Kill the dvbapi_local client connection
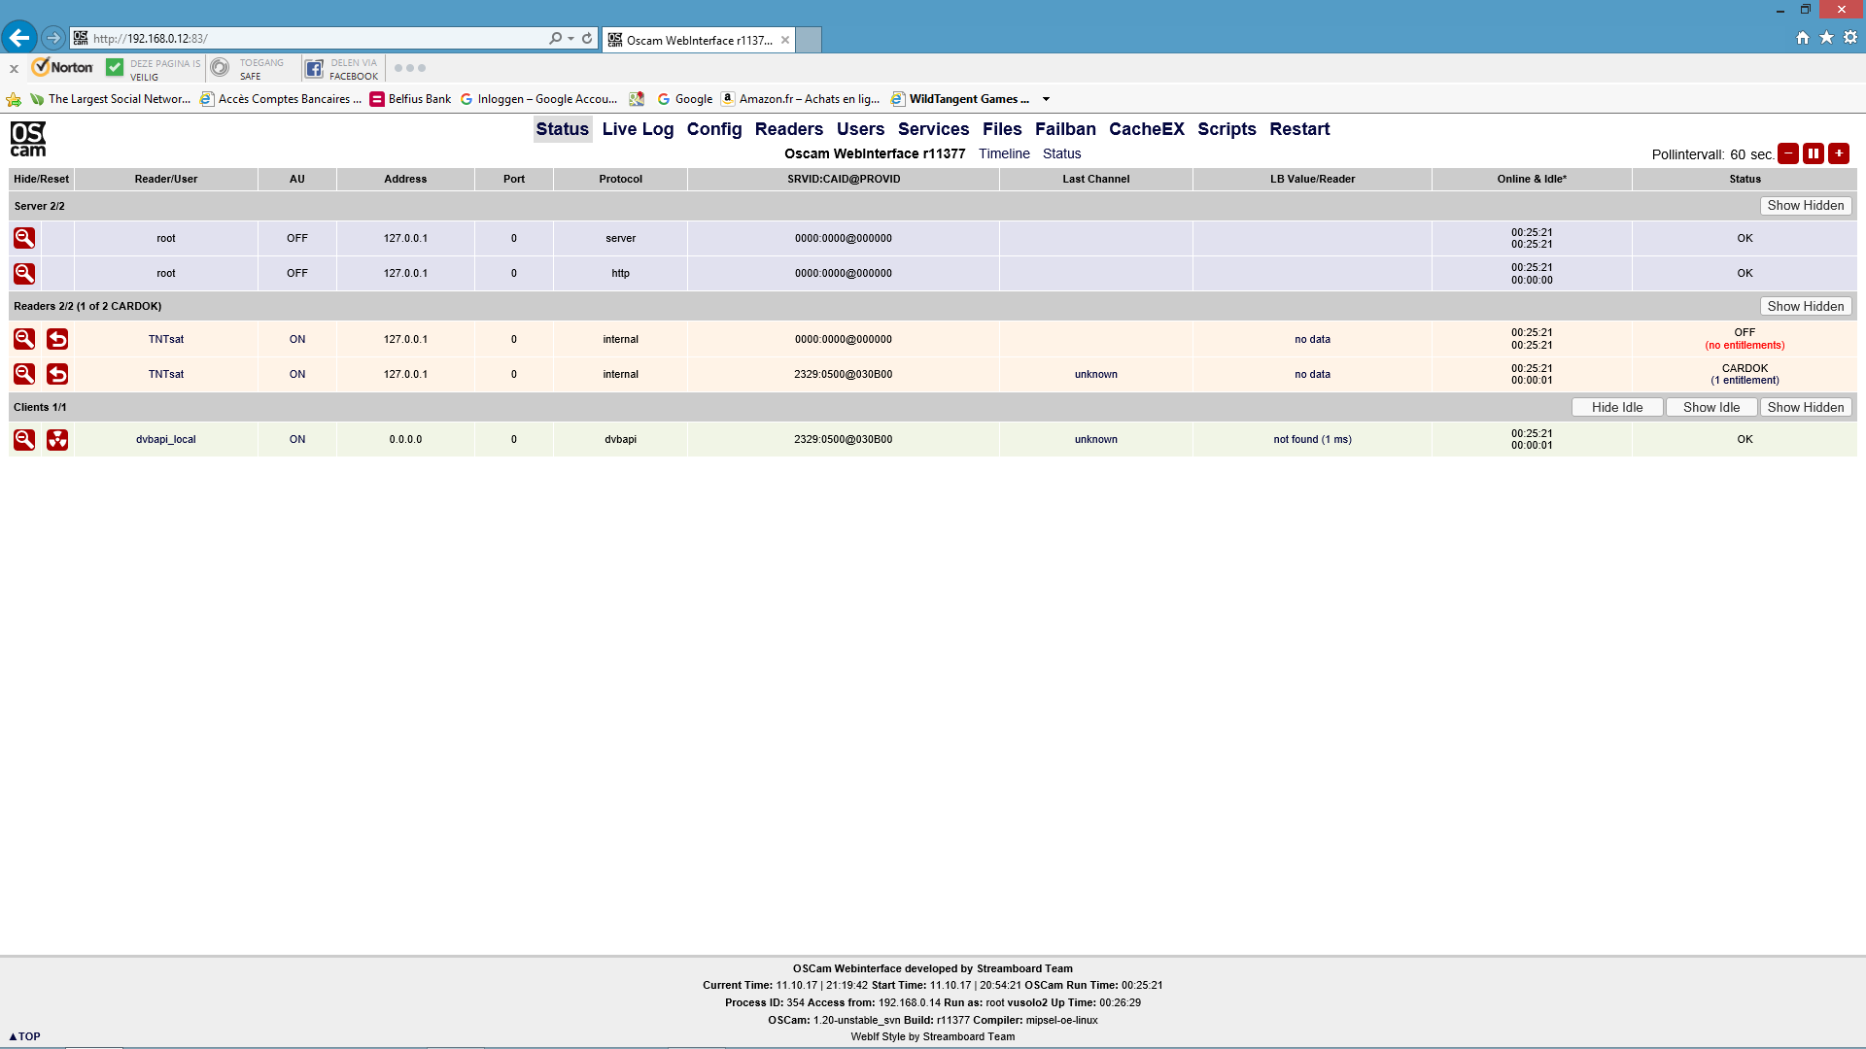The image size is (1866, 1049). point(57,440)
